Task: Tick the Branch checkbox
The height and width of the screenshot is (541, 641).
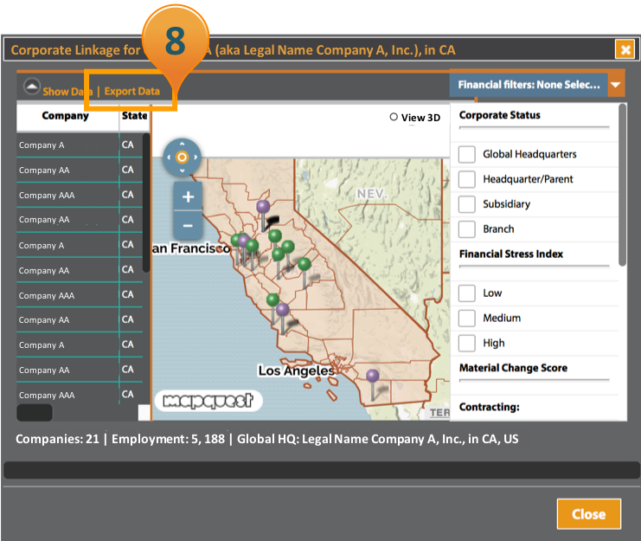Action: (467, 229)
